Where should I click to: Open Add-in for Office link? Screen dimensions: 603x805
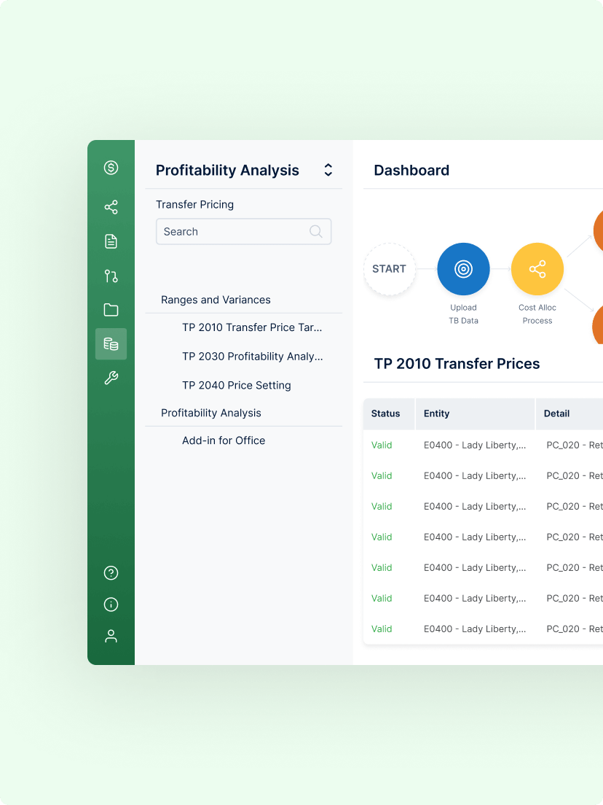click(x=224, y=440)
